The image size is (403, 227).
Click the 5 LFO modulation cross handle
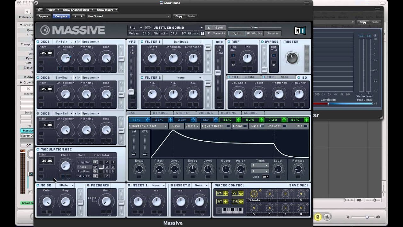tap(239, 120)
